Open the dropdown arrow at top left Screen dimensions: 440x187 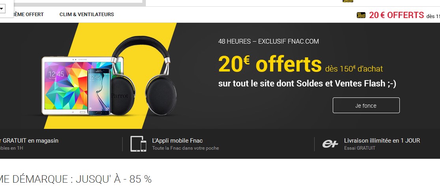[x=2, y=9]
